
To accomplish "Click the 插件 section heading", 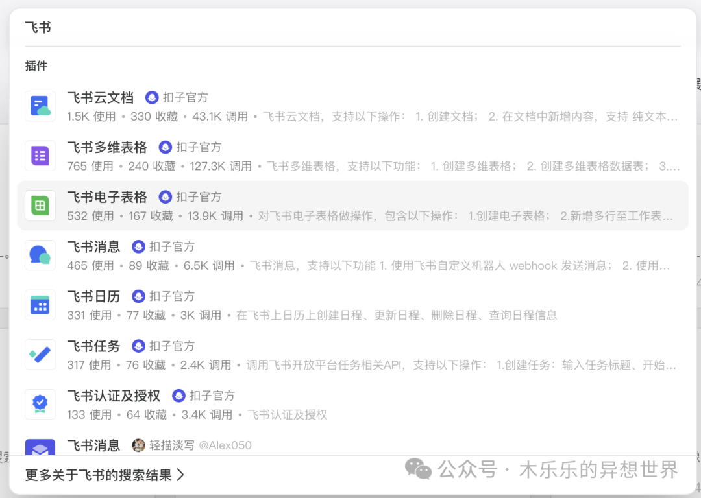I will coord(36,66).
